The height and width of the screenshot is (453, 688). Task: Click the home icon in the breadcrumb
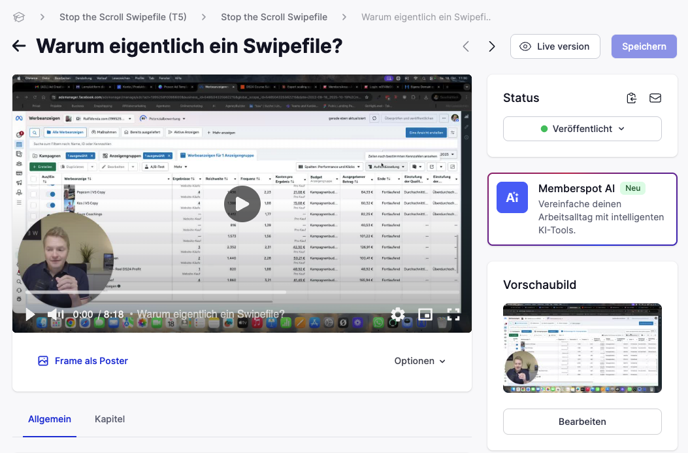coord(18,18)
